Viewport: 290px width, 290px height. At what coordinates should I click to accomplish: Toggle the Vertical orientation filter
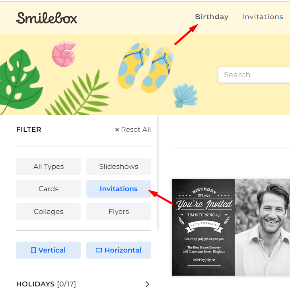48,250
